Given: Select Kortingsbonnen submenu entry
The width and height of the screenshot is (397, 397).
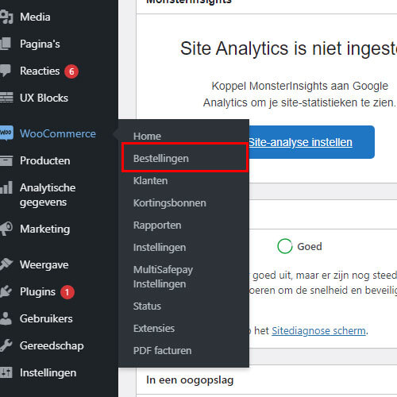Looking at the screenshot, I should pyautogui.click(x=170, y=203).
